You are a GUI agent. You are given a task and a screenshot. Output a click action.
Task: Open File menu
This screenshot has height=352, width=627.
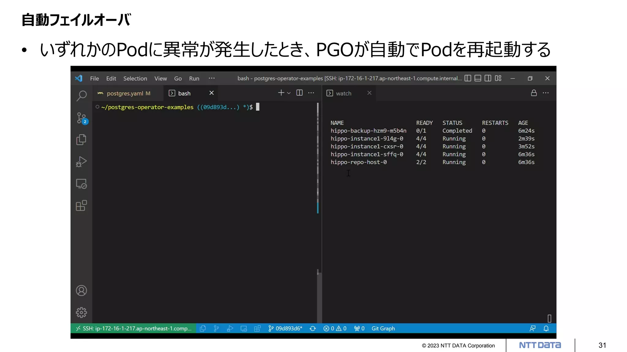(94, 79)
